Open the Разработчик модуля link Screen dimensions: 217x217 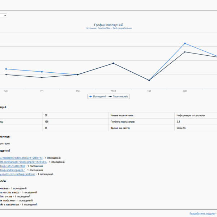(202, 213)
